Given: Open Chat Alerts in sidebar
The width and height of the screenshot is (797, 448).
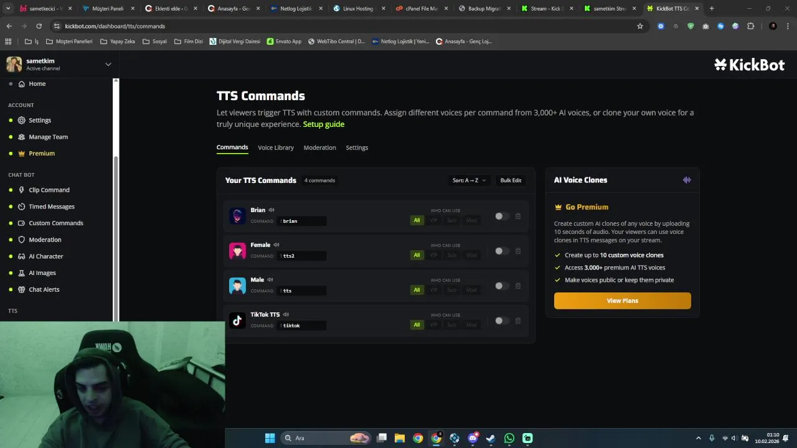Looking at the screenshot, I should [x=44, y=289].
